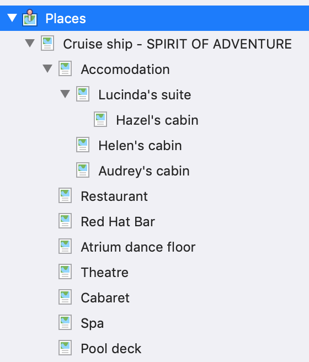Select Helen's cabin in the tree

click(140, 146)
